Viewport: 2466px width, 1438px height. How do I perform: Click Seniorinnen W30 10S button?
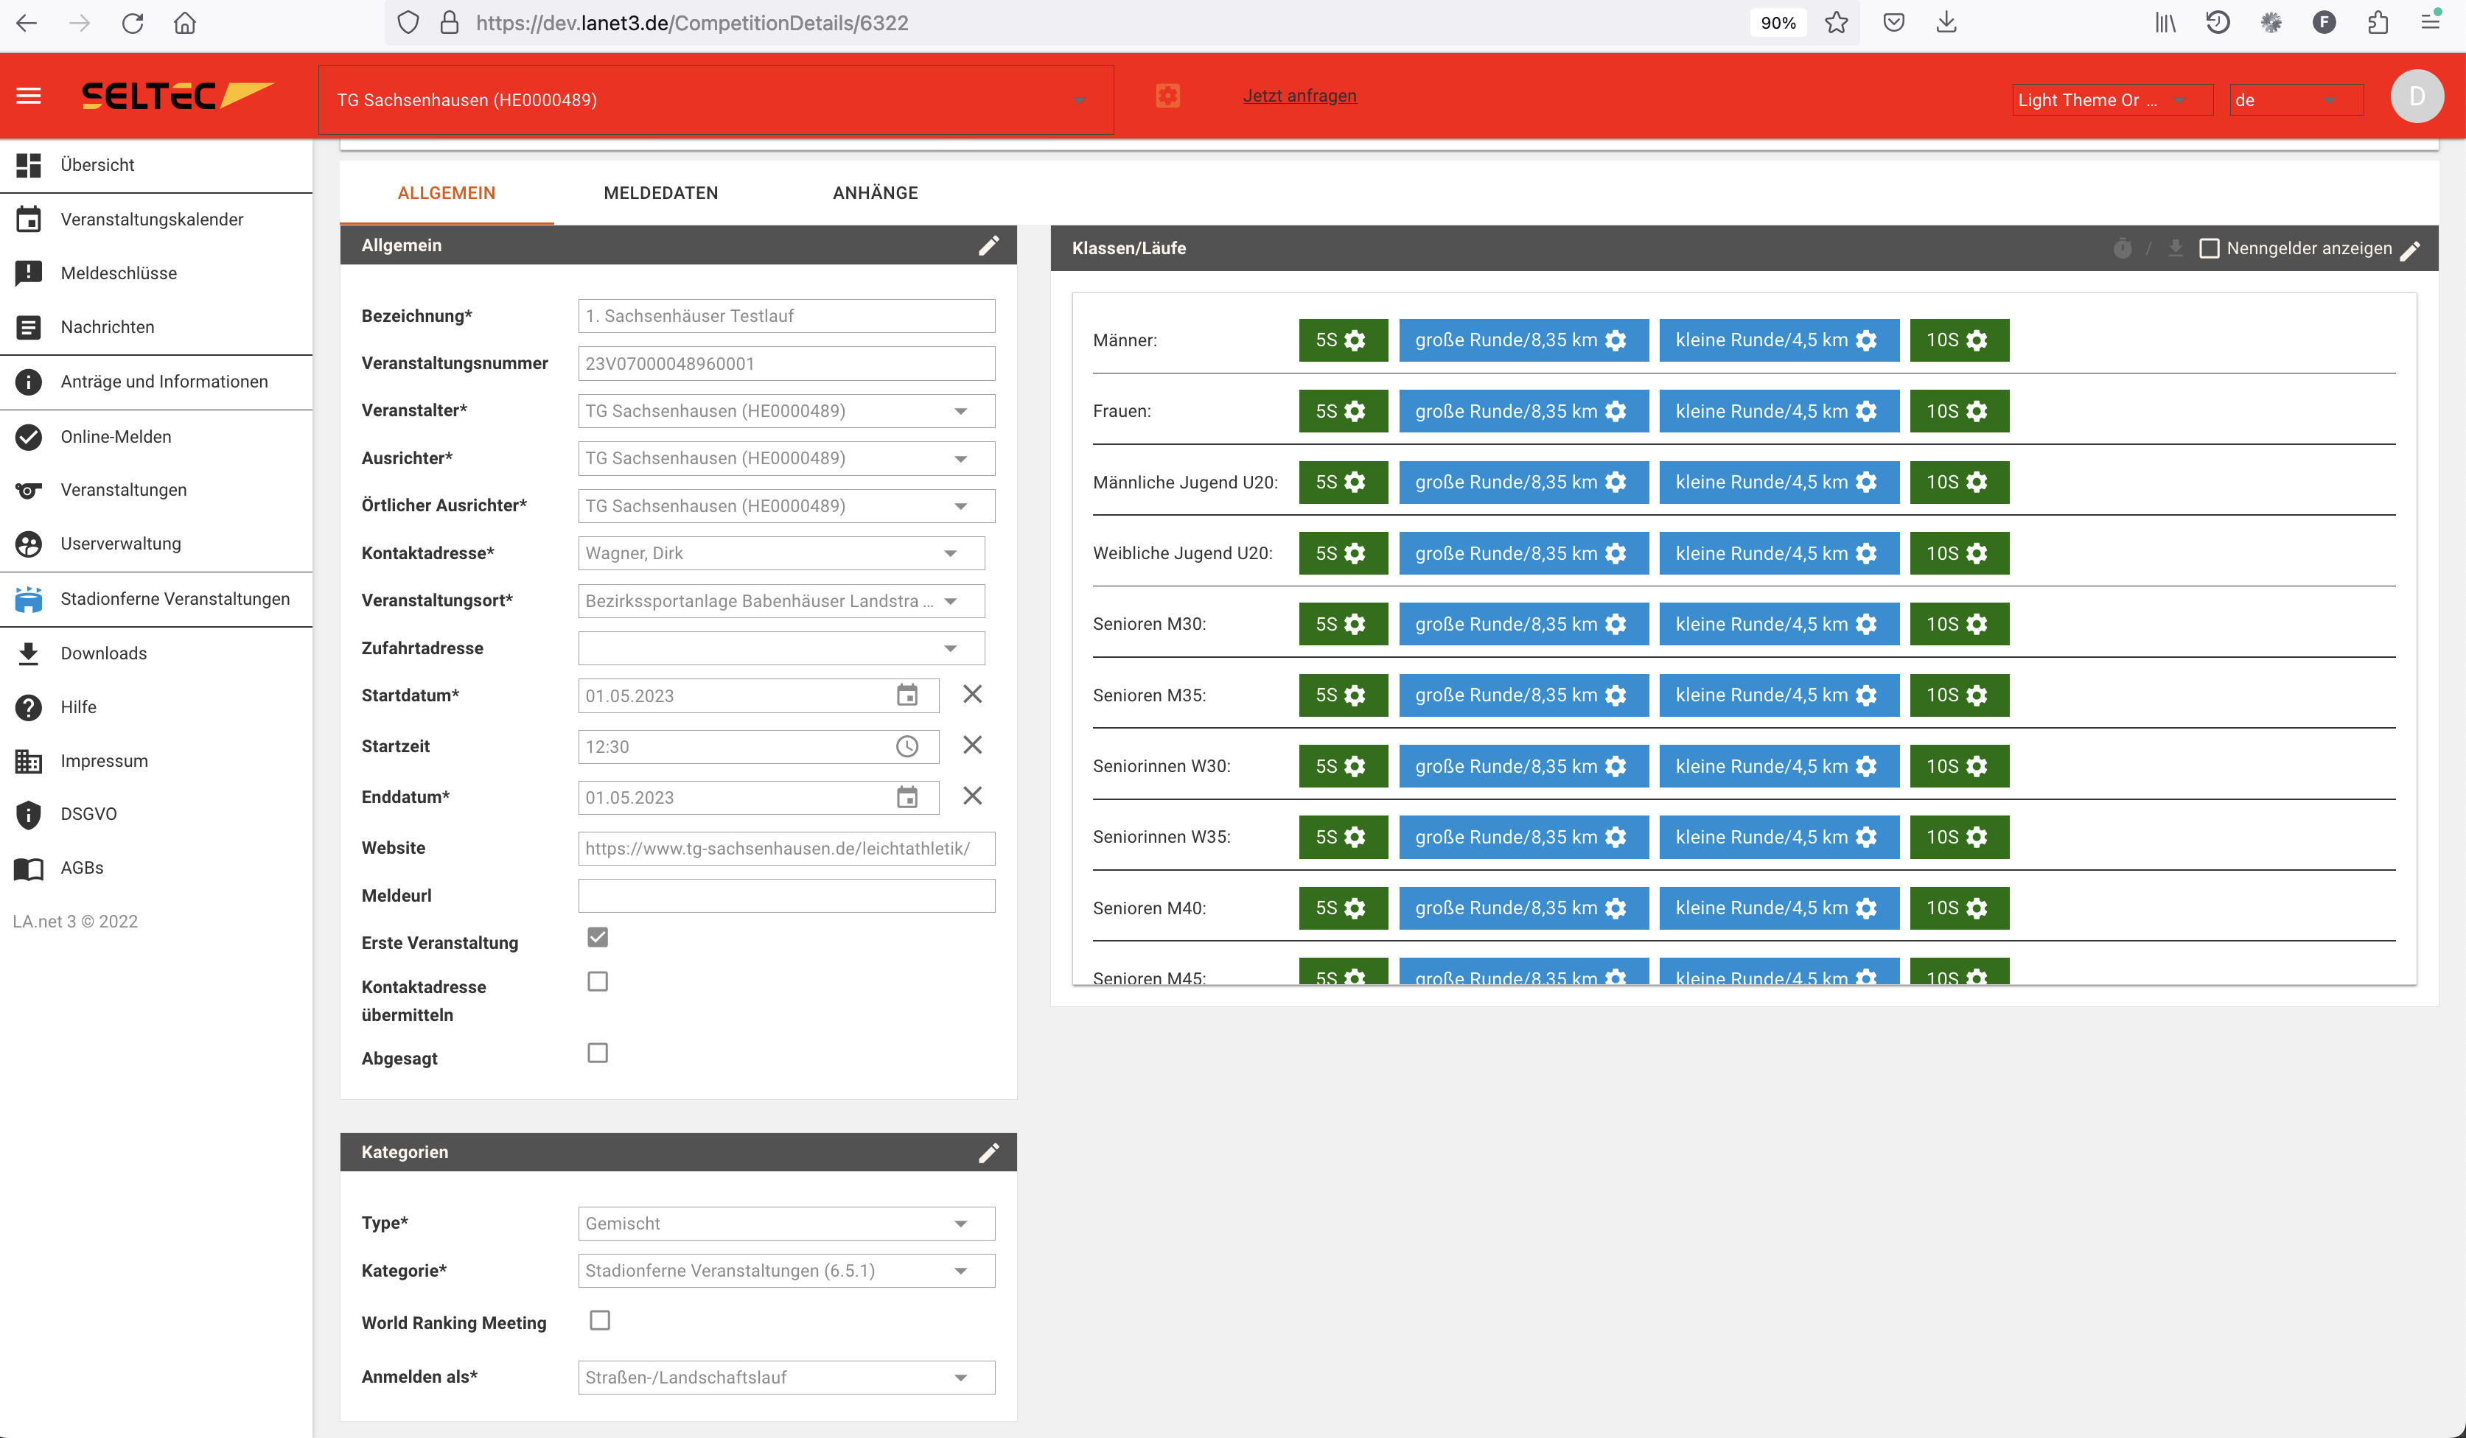coord(1959,766)
